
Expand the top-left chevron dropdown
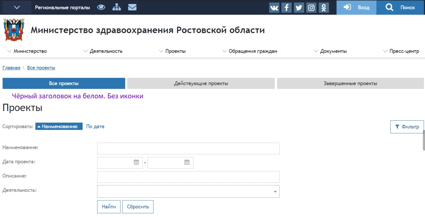[17, 7]
